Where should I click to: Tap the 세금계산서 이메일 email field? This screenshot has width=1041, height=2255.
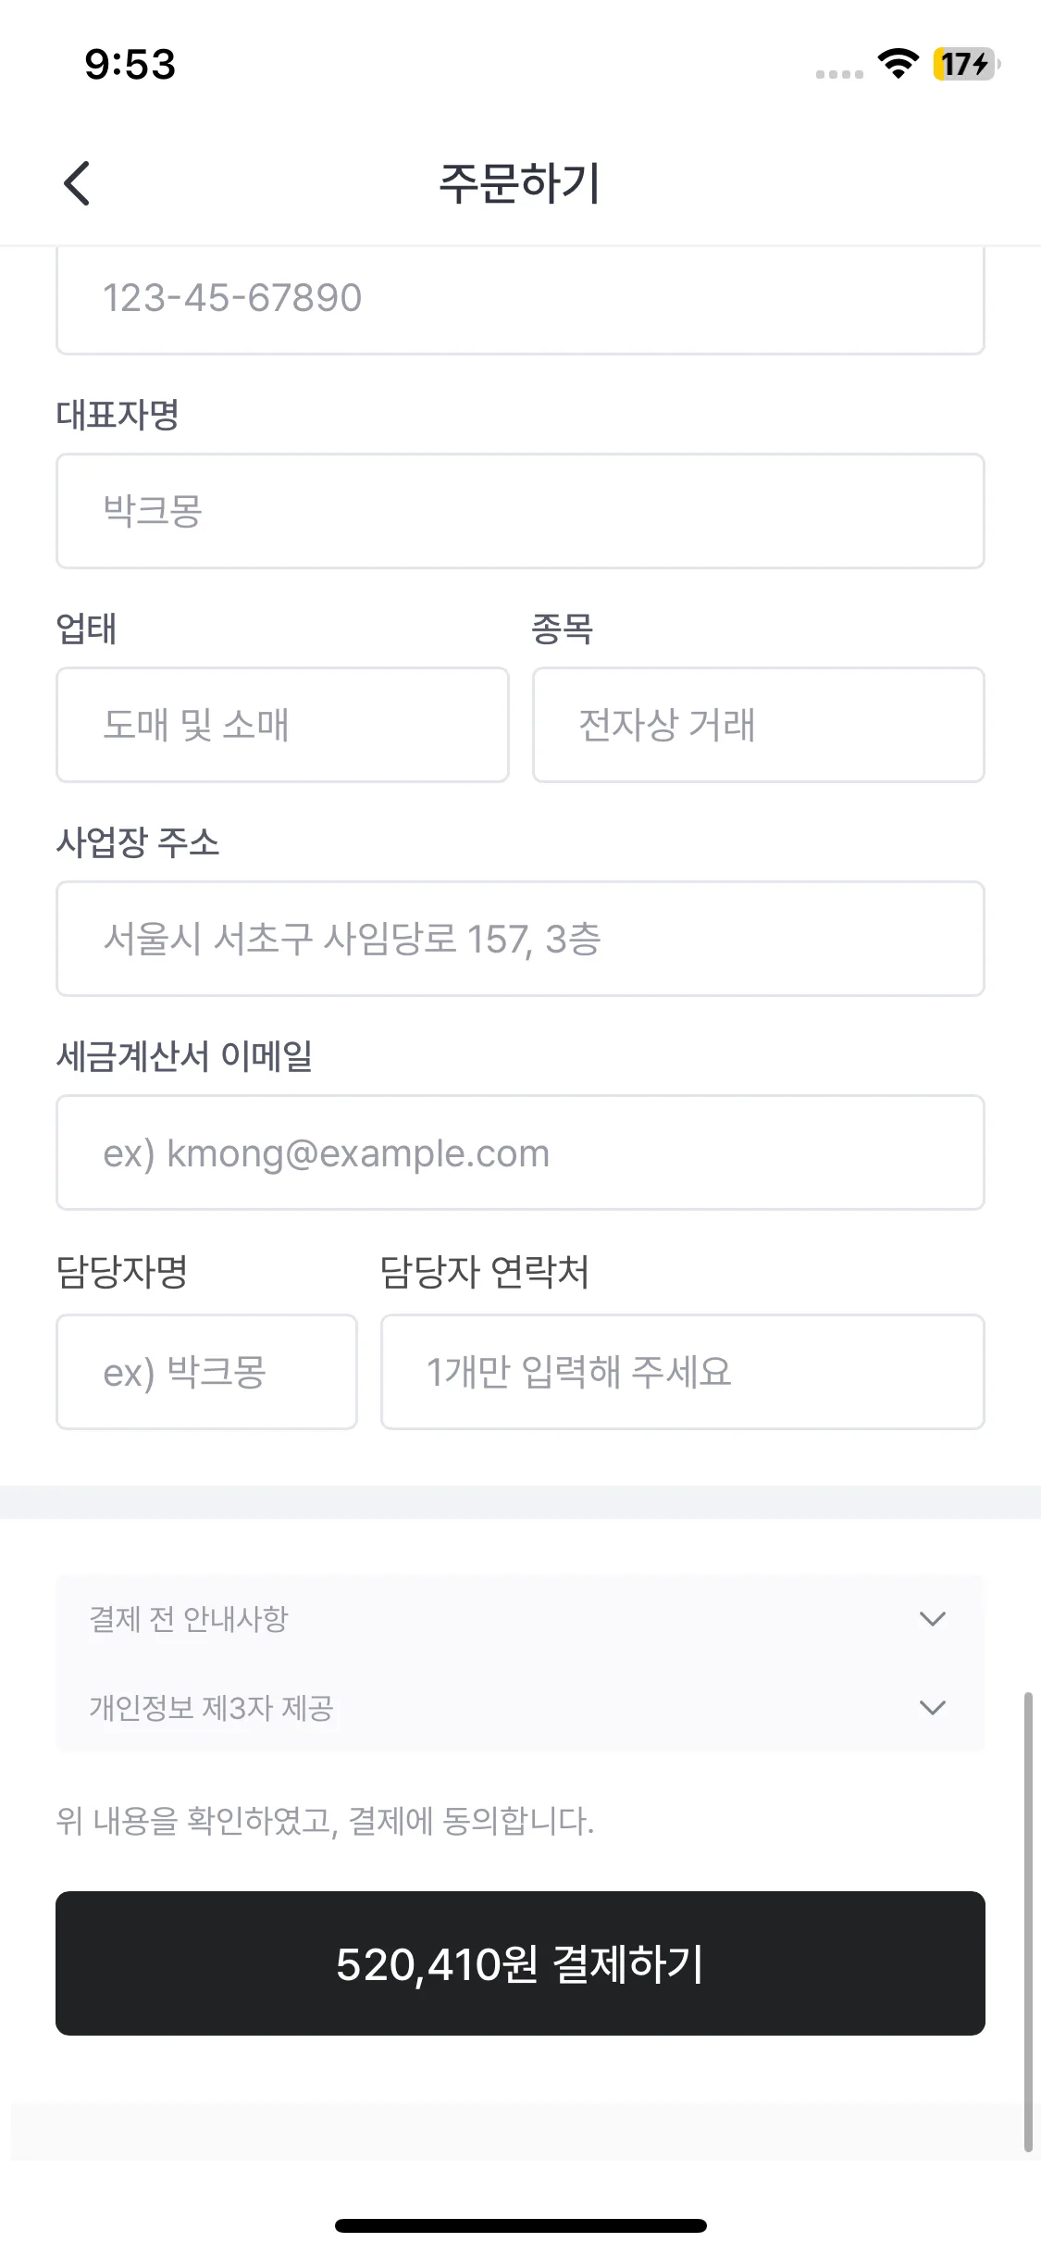pyautogui.click(x=520, y=1152)
